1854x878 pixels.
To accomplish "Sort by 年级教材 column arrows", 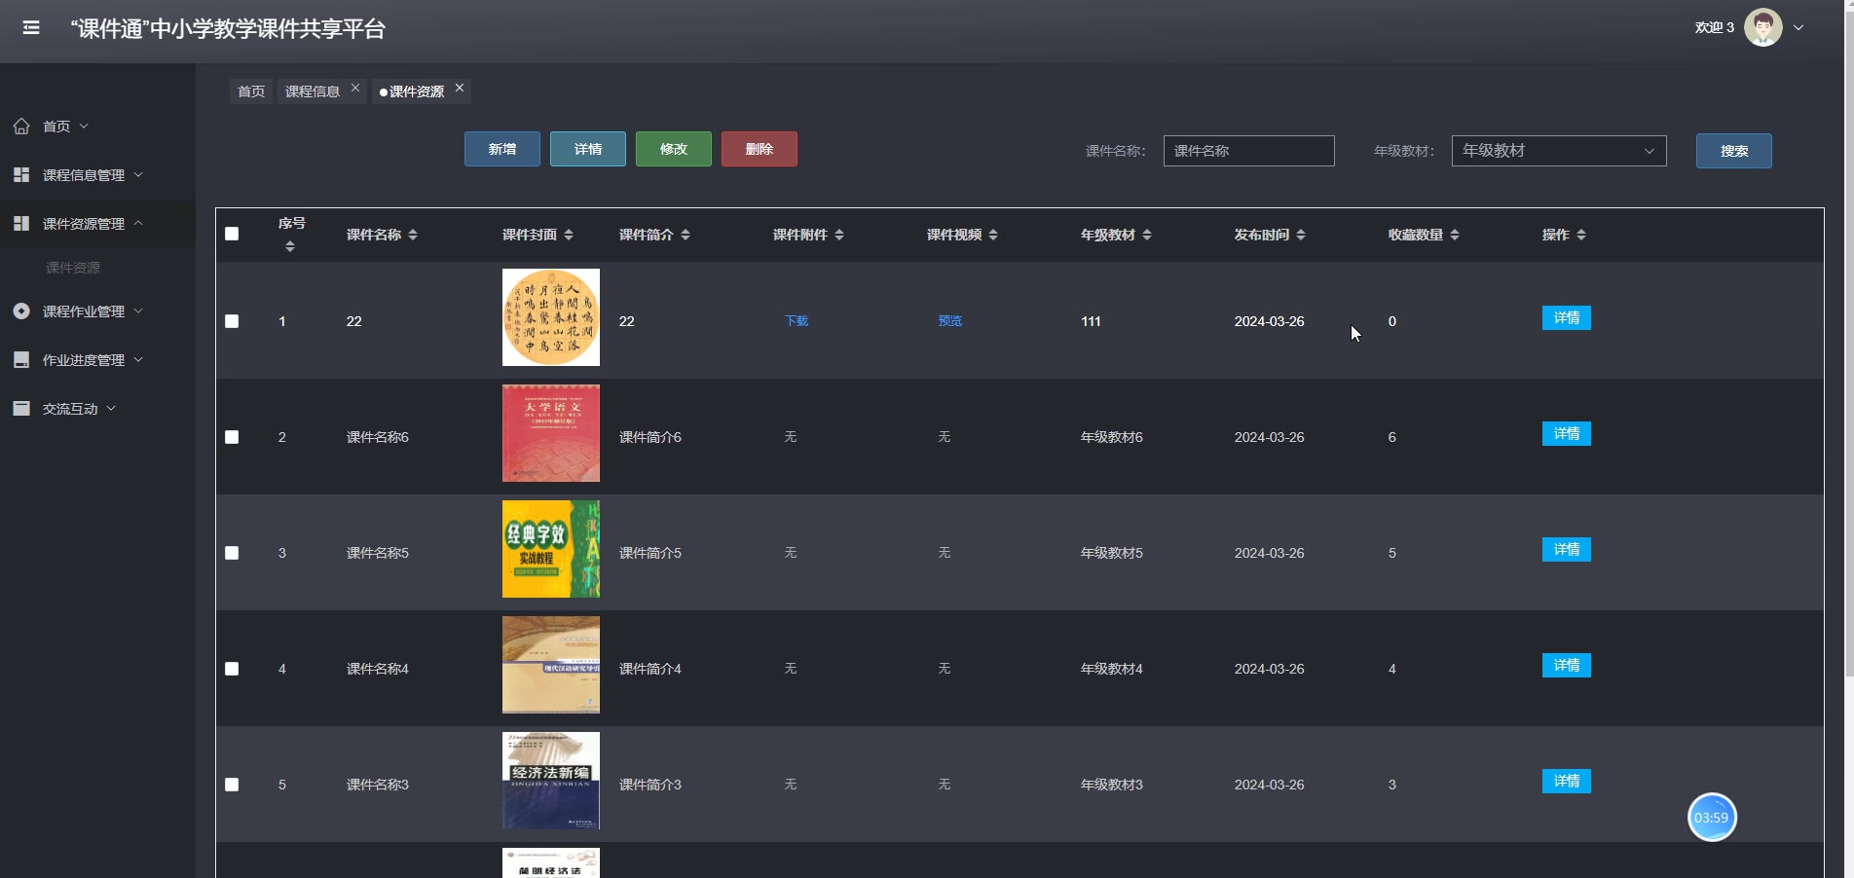I will point(1147,235).
